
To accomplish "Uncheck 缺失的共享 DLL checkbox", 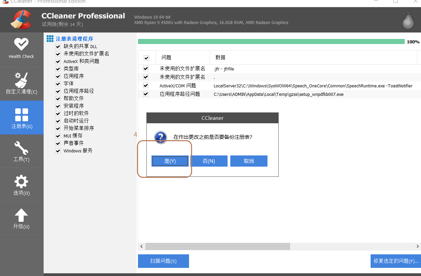I will 58,46.
